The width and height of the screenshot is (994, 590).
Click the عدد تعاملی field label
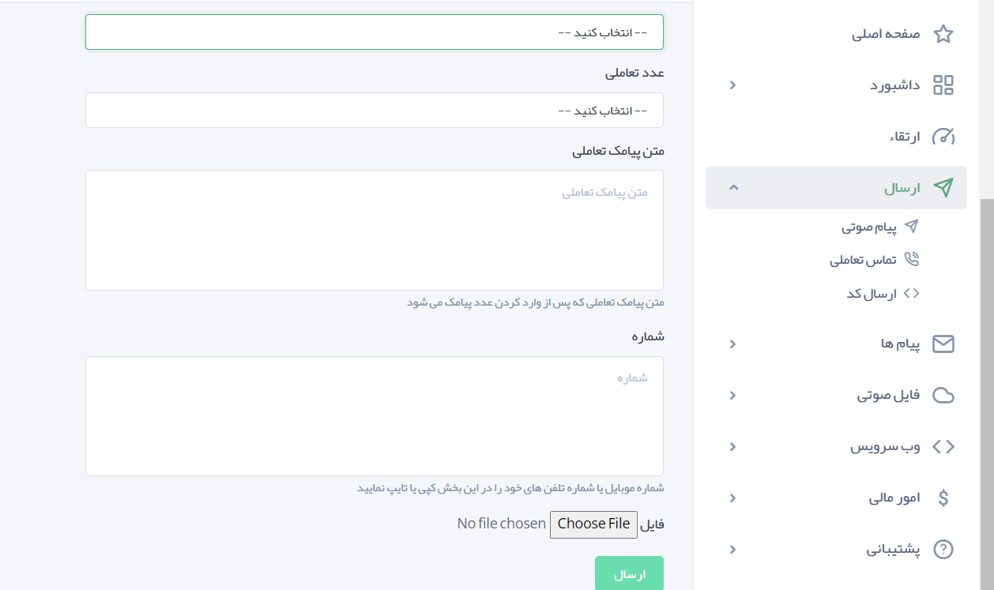pyautogui.click(x=635, y=73)
